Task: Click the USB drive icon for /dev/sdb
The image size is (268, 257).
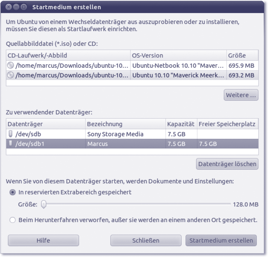Action: 10,134
